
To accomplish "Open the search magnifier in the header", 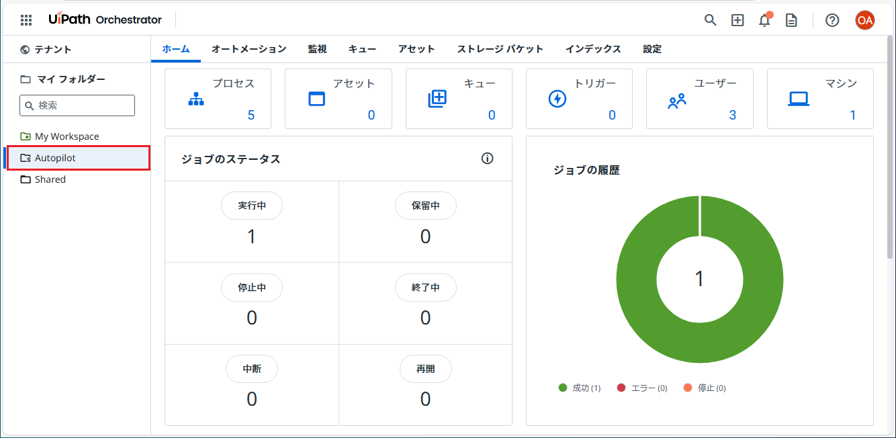I will pyautogui.click(x=710, y=20).
